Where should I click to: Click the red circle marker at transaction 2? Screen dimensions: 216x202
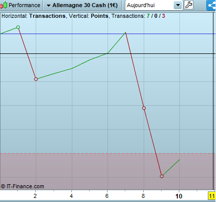click(36, 79)
